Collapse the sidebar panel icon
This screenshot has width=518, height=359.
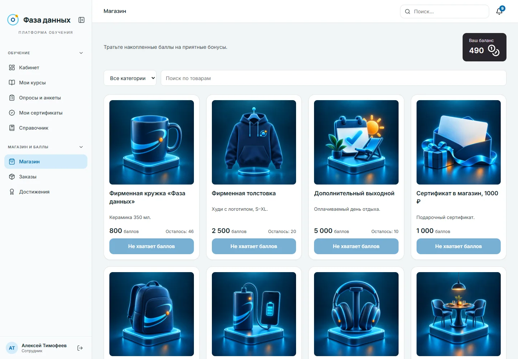pyautogui.click(x=82, y=20)
